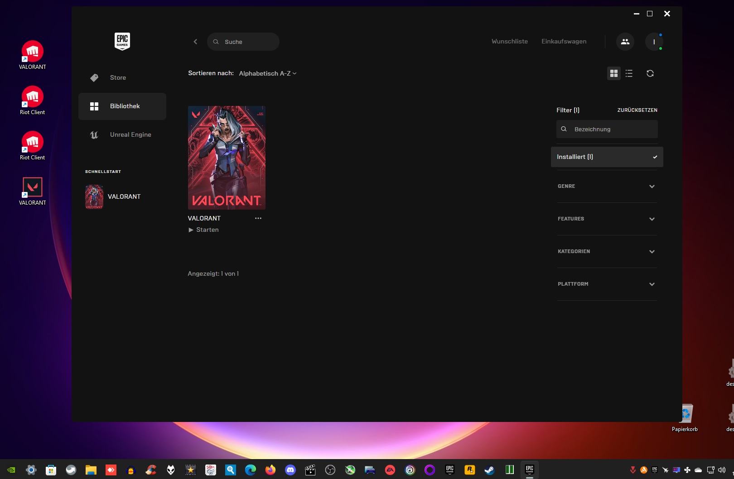Image resolution: width=734 pixels, height=479 pixels.
Task: Open Discord from the taskbar
Action: (x=290, y=470)
